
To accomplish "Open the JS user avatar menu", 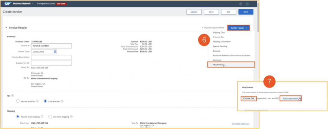I will (248, 4).
